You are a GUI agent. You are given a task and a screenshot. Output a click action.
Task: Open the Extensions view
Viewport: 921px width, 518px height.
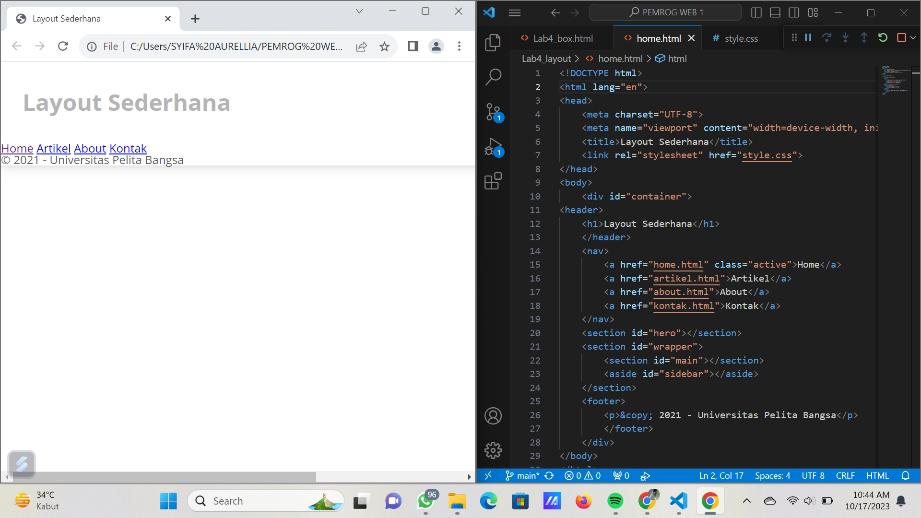tap(493, 181)
